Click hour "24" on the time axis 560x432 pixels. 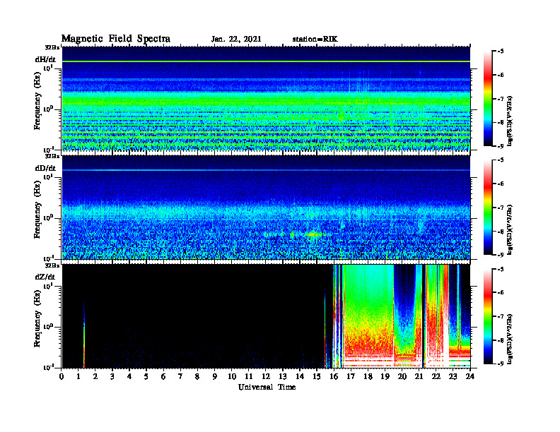(x=470, y=376)
